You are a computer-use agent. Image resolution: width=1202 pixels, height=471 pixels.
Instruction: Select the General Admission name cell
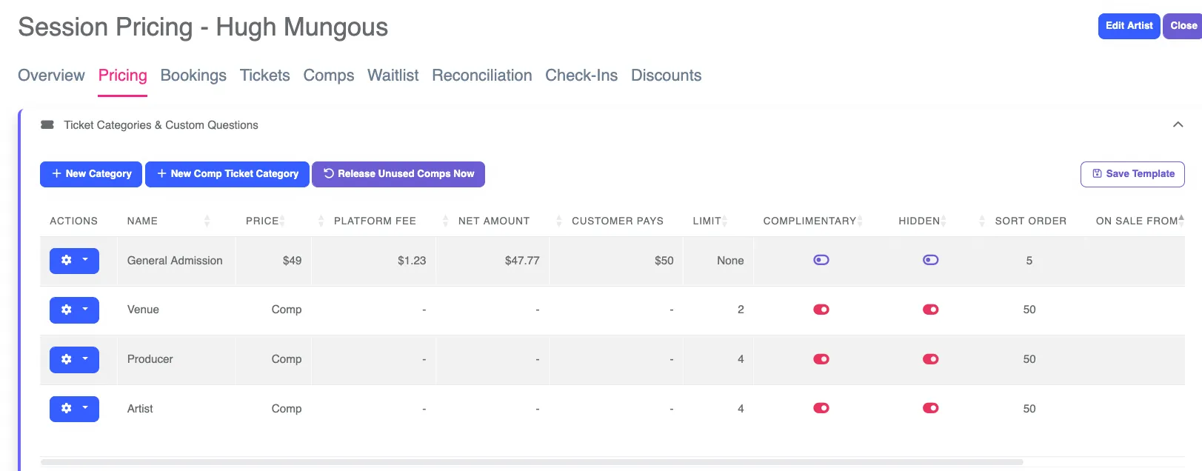coord(175,261)
